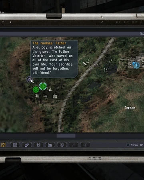Click the 10:39 time readout
Screen dimensions: 144x180
[135, 145]
